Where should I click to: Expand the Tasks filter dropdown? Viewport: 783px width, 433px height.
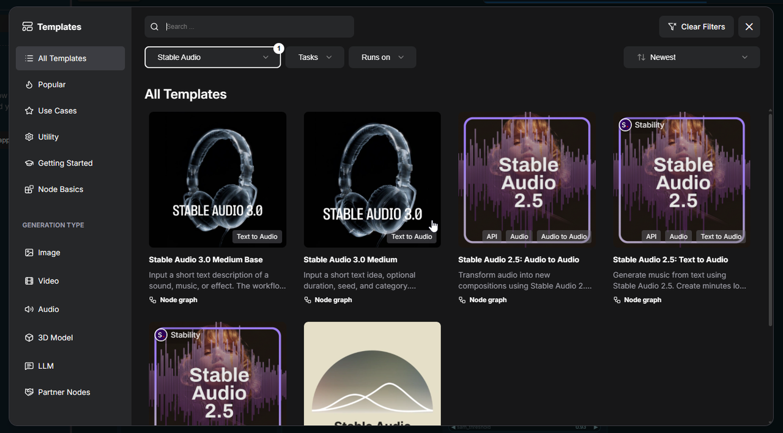(x=314, y=57)
